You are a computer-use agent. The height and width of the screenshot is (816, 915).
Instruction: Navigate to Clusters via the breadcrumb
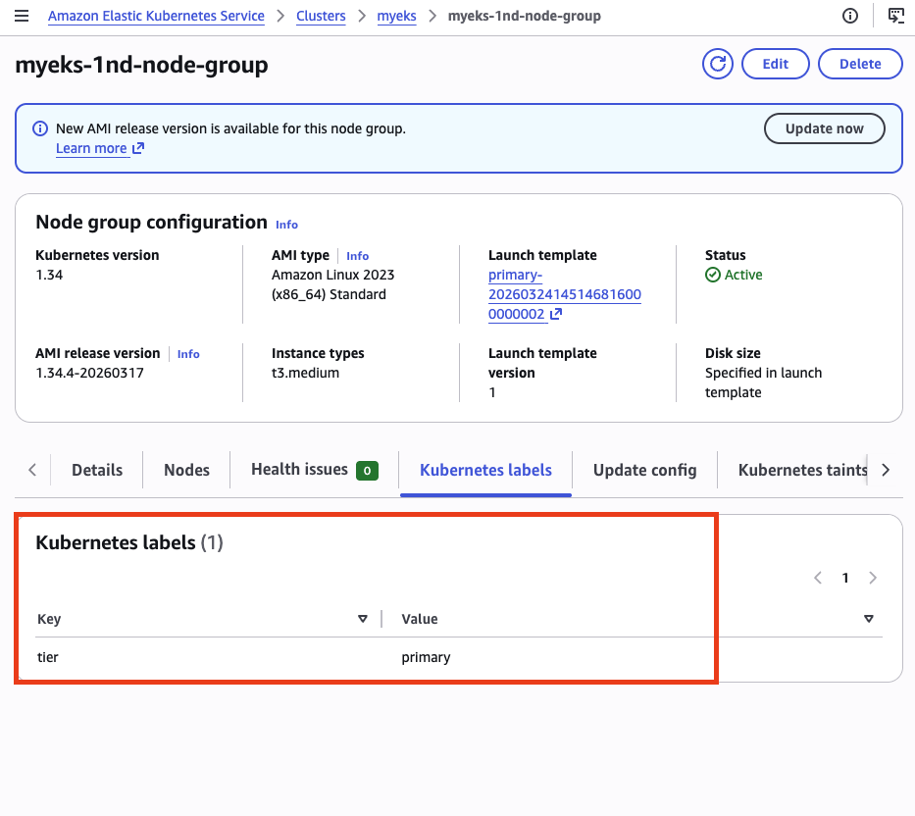click(x=321, y=15)
